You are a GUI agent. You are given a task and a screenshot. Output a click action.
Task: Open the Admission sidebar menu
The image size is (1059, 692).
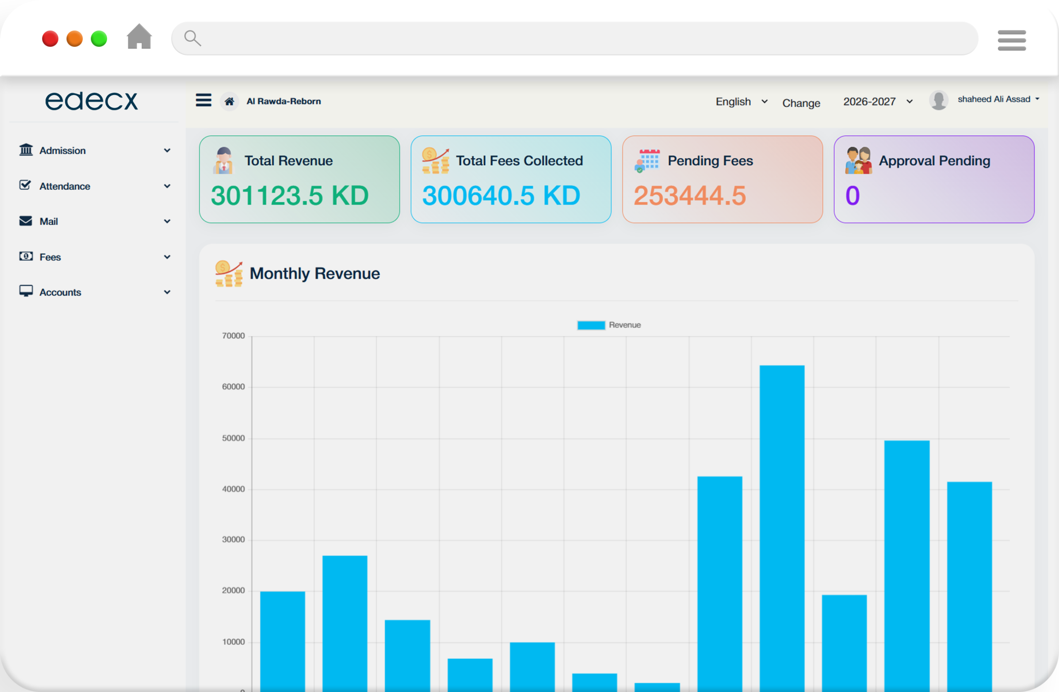point(95,151)
